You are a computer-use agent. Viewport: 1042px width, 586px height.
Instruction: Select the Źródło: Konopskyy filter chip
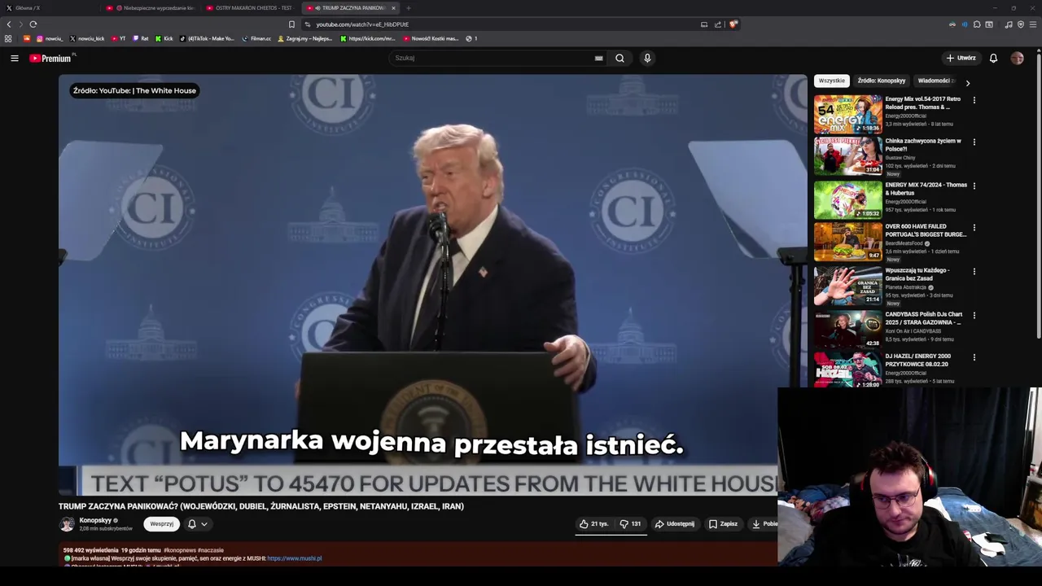click(x=881, y=81)
